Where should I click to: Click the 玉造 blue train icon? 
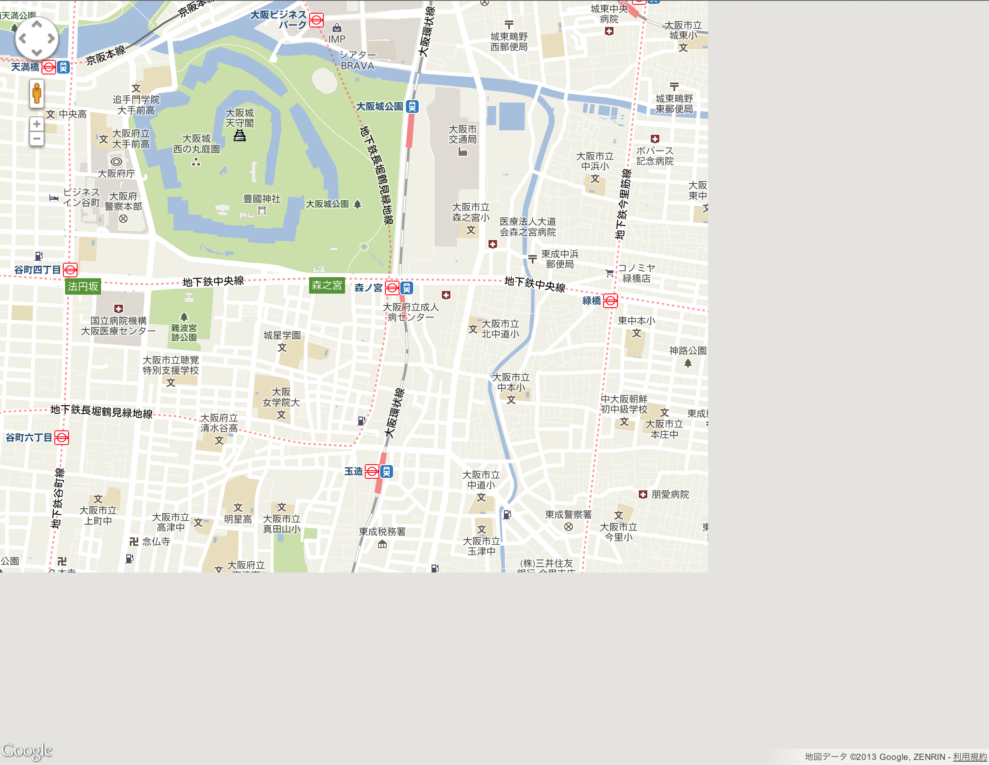(386, 471)
